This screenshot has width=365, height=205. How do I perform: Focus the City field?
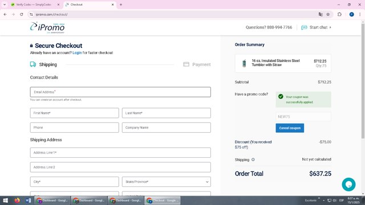coord(75,182)
